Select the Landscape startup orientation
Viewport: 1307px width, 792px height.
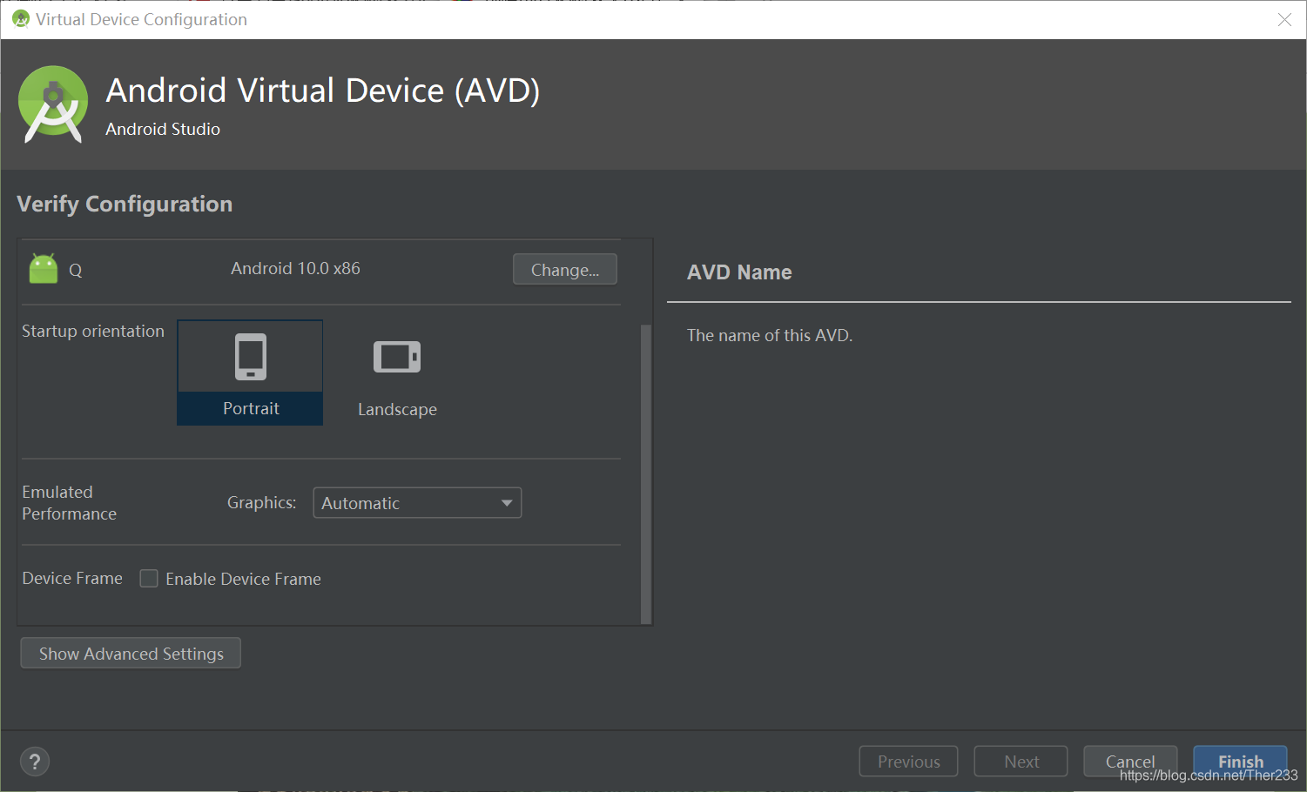pos(397,373)
